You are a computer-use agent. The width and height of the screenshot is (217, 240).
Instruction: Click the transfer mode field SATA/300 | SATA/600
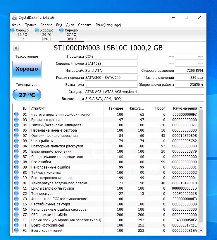(x=111, y=78)
